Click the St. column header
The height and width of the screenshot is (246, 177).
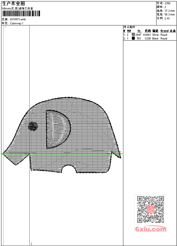tap(139, 31)
